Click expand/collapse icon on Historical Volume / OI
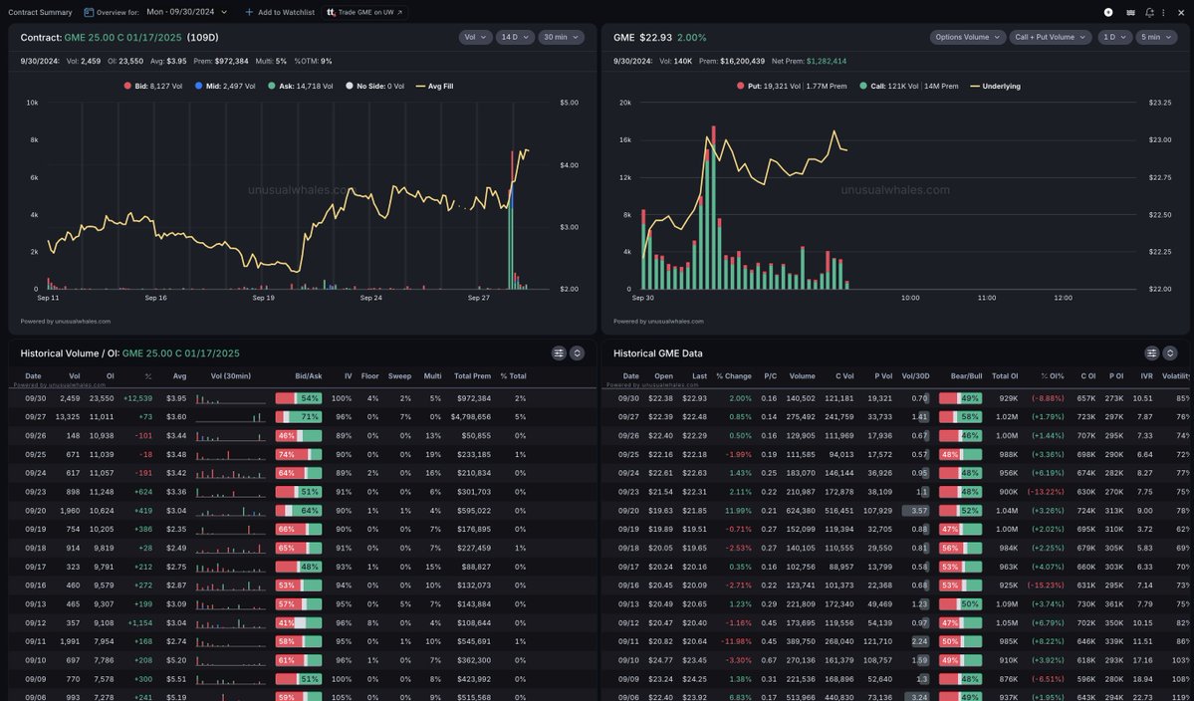 coord(577,352)
